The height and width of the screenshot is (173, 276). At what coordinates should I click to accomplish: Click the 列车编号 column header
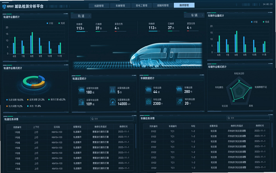coord(154,126)
